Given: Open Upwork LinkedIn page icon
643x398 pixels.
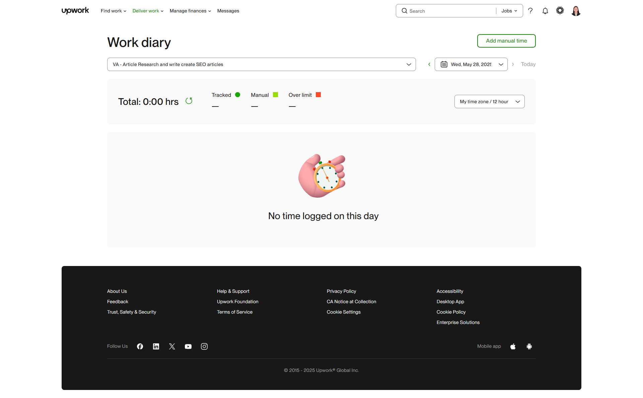Looking at the screenshot, I should coord(156,346).
